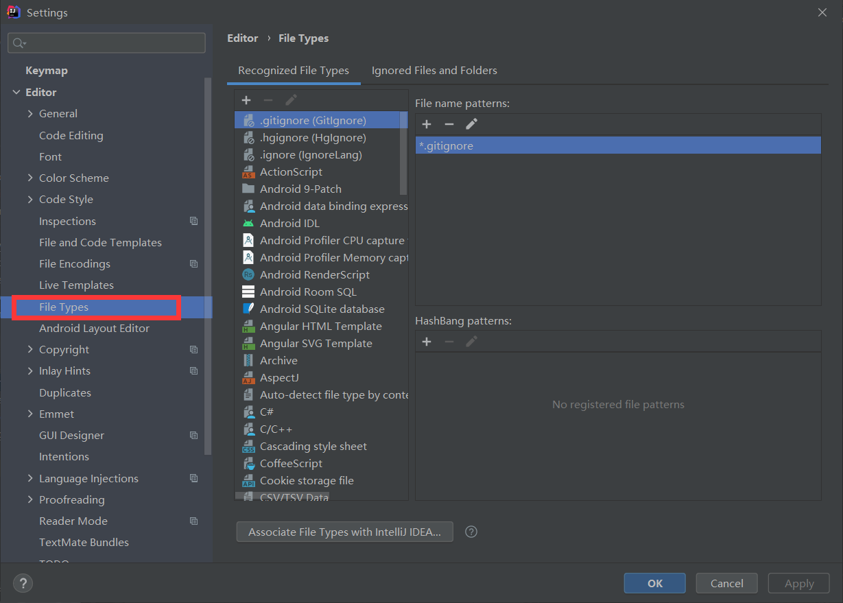This screenshot has height=603, width=843.
Task: Add a new HashBang pattern
Action: pyautogui.click(x=427, y=342)
